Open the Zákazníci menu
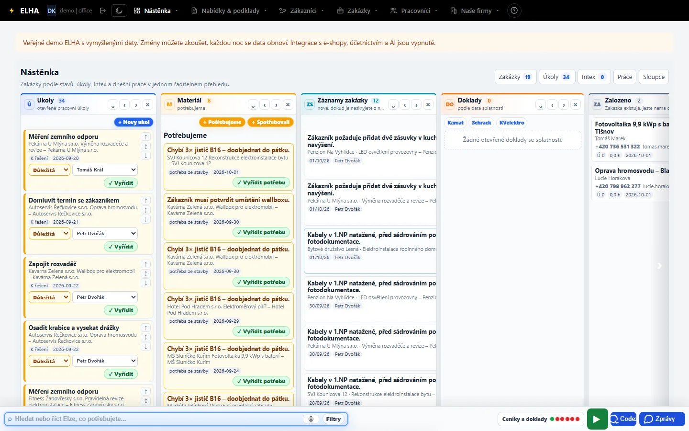The image size is (689, 431). click(302, 11)
